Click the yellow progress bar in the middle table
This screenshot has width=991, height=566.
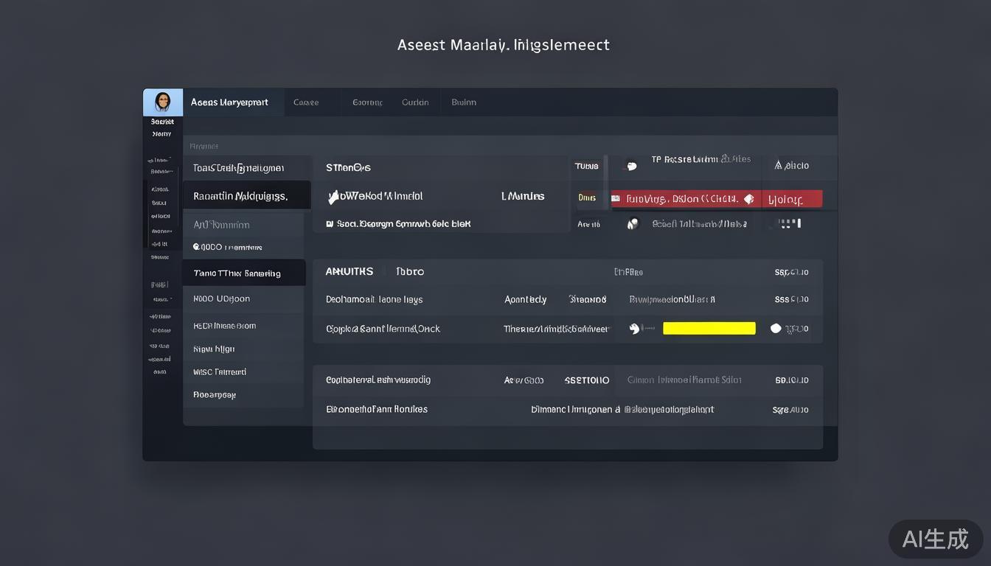709,327
